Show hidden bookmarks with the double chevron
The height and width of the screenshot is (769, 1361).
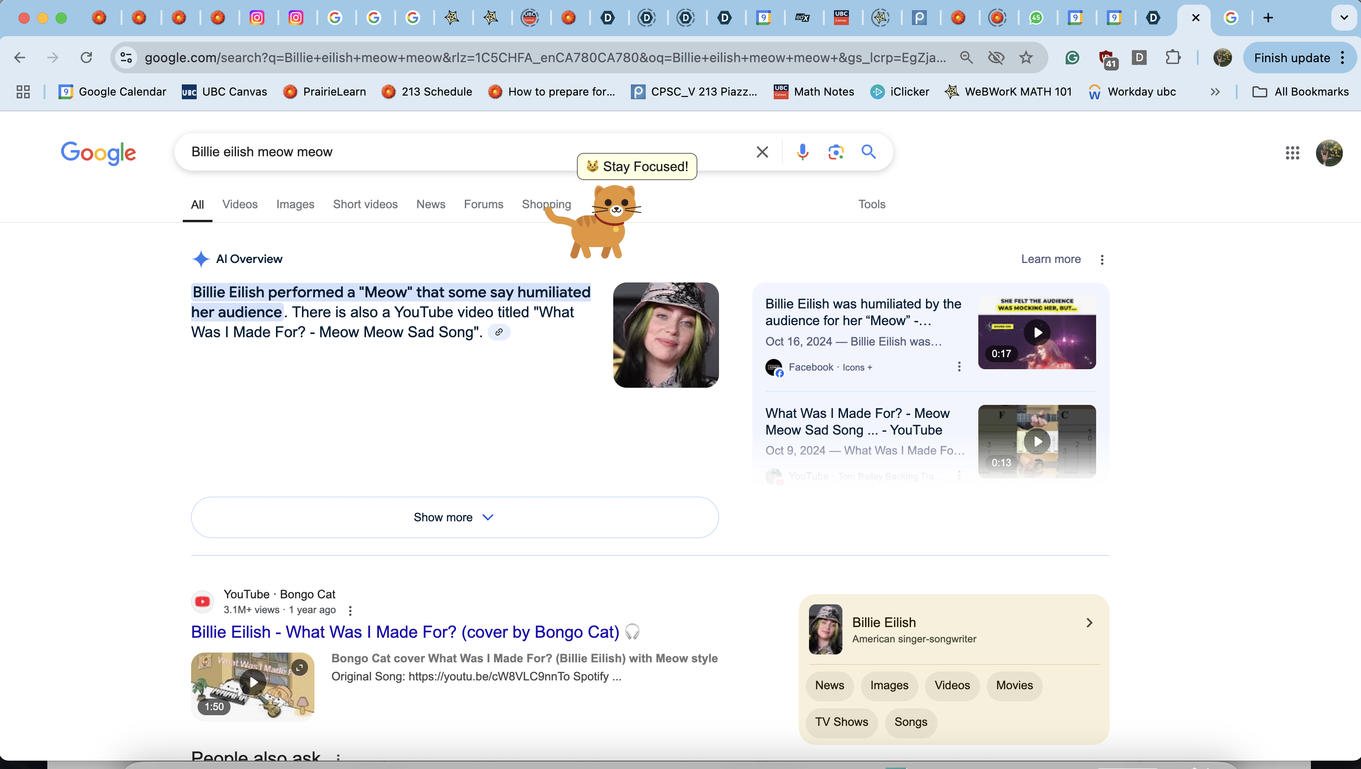pyautogui.click(x=1215, y=92)
